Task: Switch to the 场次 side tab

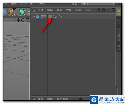Action: click(118, 21)
